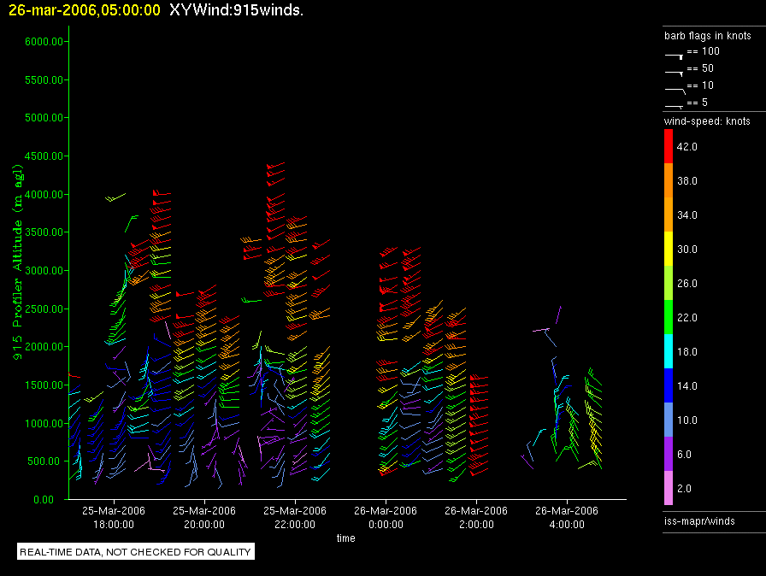Viewport: 766px width, 576px height.
Task: Click the XYWind:915winds plot title
Action: coord(236,10)
